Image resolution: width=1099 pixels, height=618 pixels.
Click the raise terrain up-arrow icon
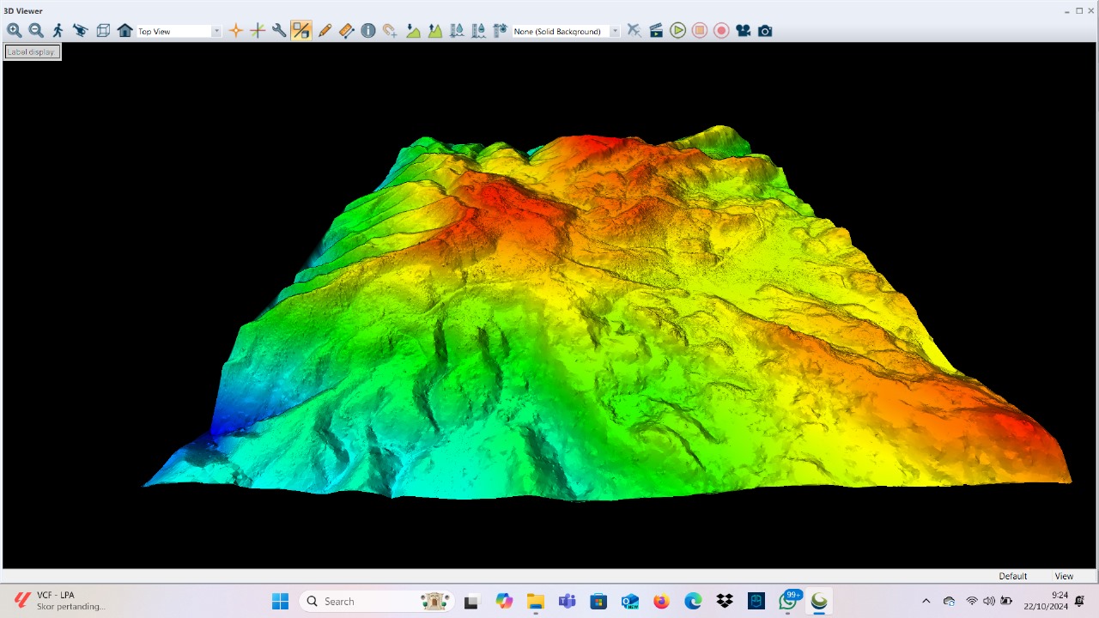435,31
